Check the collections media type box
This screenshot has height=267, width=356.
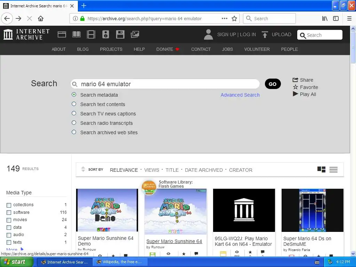click(9, 205)
